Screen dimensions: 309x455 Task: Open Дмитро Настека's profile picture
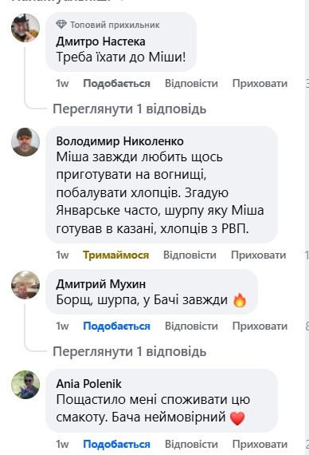[x=25, y=28]
